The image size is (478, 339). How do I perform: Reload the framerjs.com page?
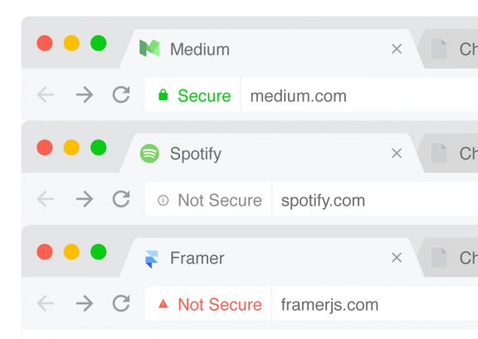pos(121,303)
